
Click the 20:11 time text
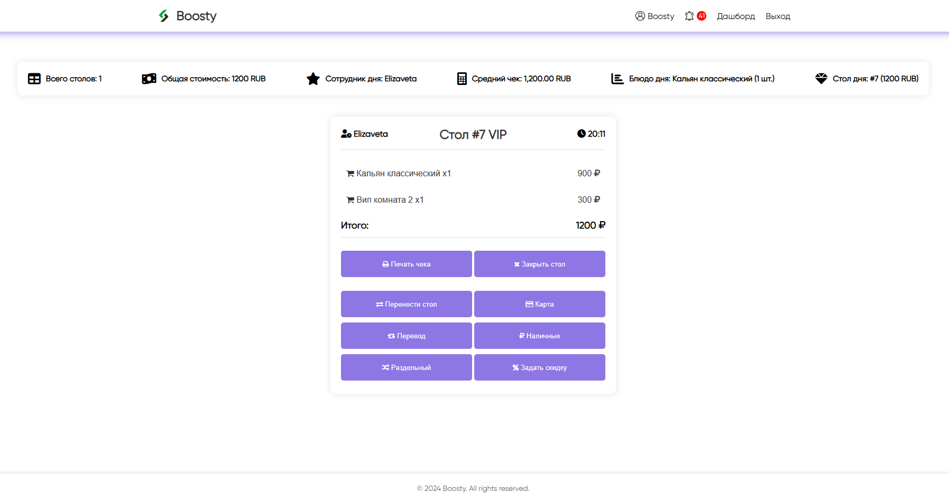pyautogui.click(x=596, y=134)
